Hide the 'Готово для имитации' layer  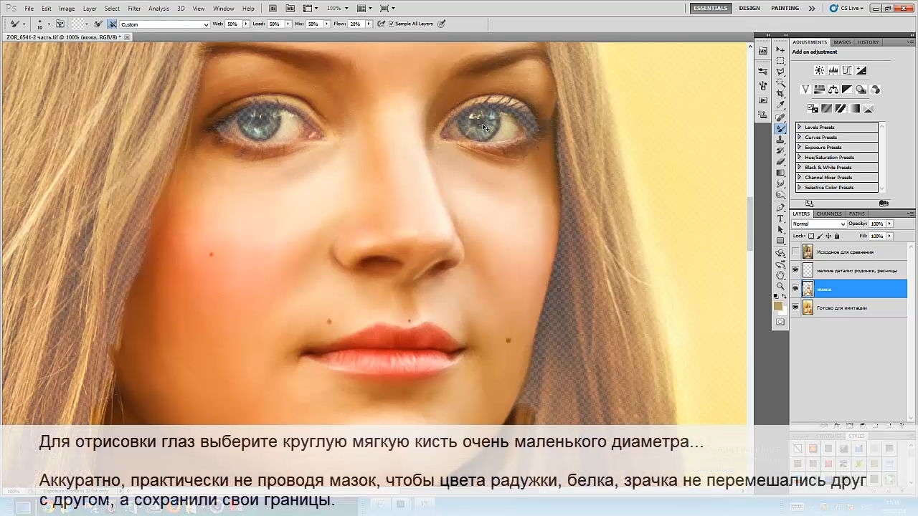[795, 307]
